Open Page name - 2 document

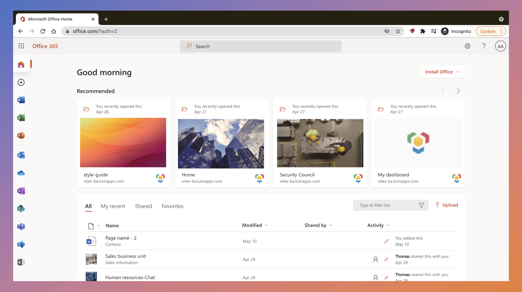(121, 238)
